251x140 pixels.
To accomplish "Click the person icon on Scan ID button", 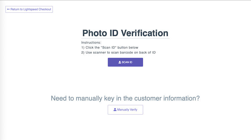I will 120,62.
